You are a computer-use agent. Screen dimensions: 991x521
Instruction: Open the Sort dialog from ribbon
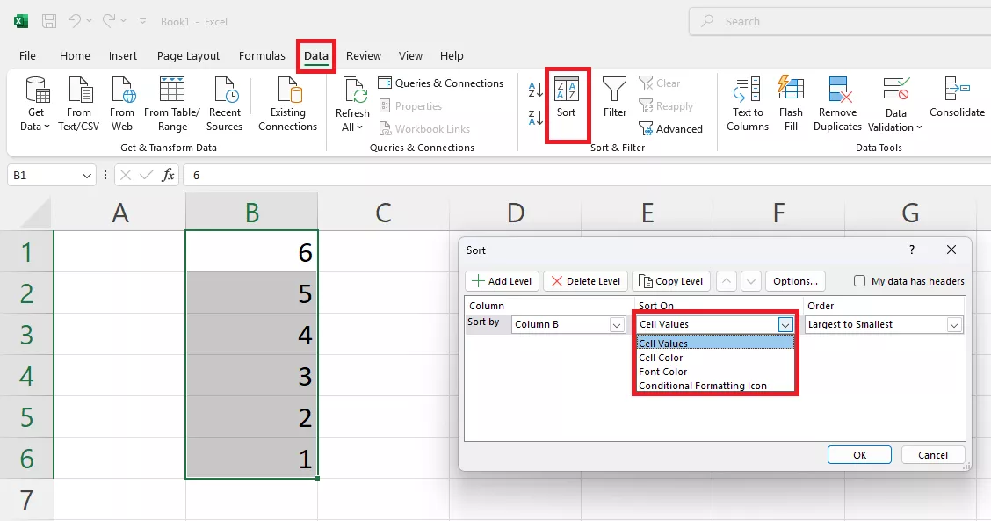[x=567, y=98]
